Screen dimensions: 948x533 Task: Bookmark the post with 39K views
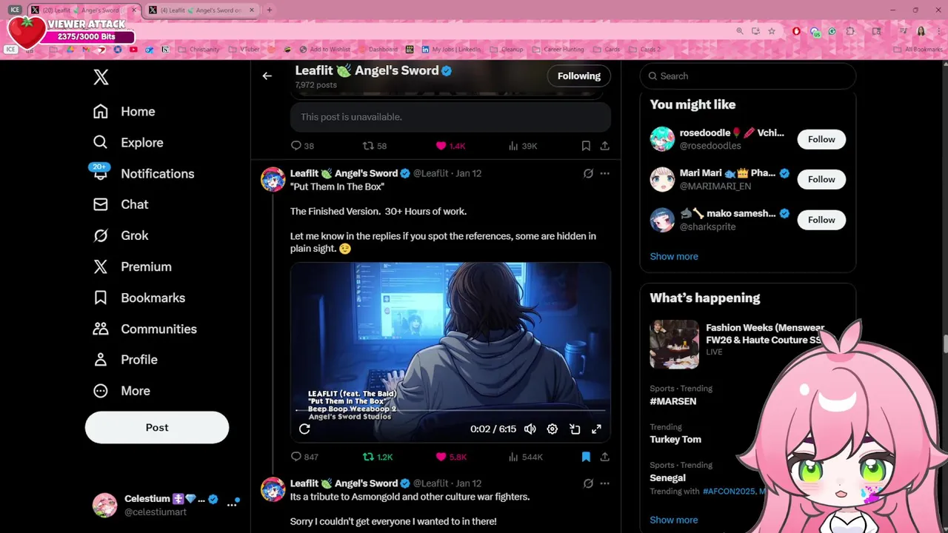click(x=586, y=146)
